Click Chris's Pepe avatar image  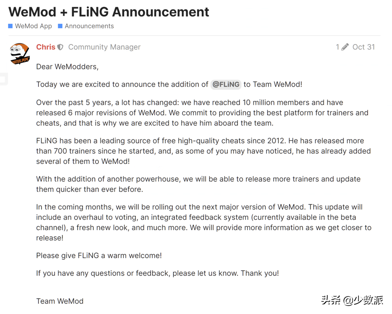20,53
